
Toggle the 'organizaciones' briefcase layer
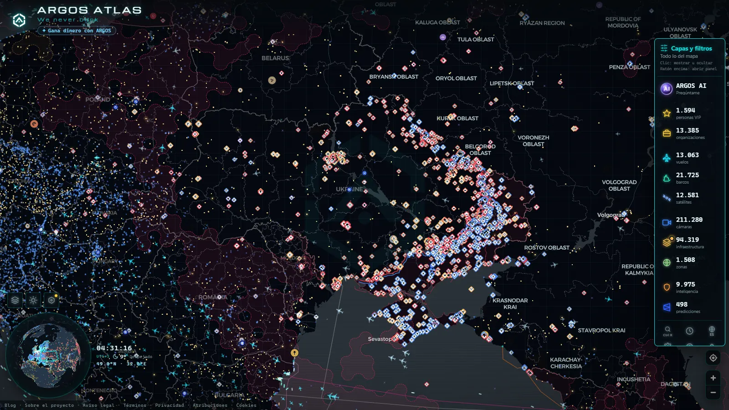[x=667, y=133]
